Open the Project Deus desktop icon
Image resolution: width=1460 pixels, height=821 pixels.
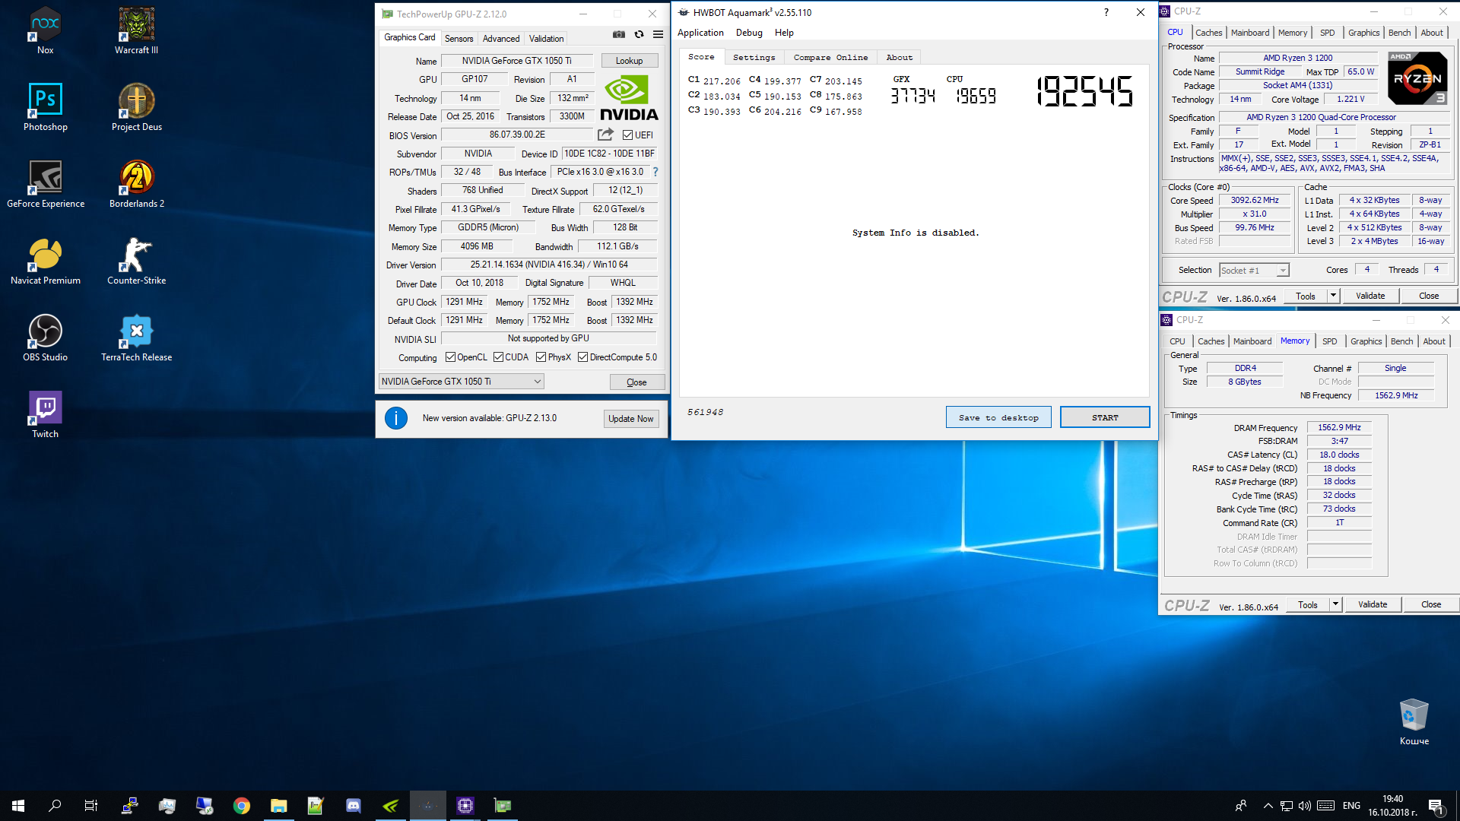click(137, 107)
